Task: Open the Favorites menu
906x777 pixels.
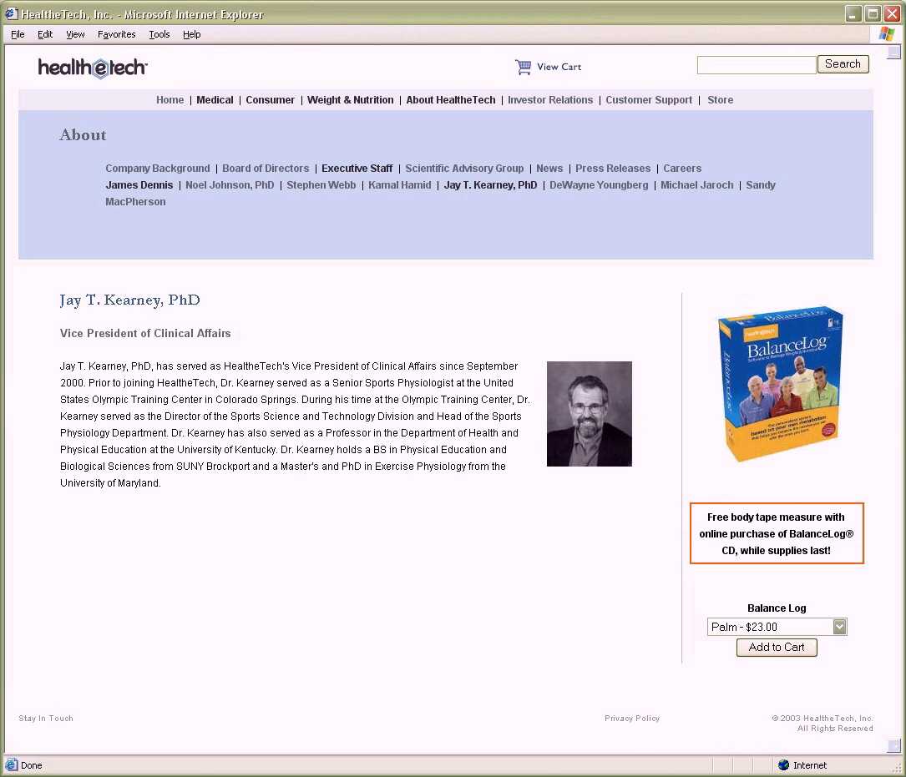Action: [x=116, y=34]
